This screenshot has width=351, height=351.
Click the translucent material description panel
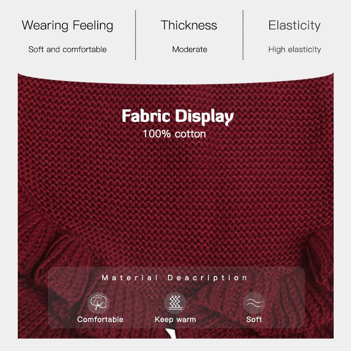click(x=176, y=298)
